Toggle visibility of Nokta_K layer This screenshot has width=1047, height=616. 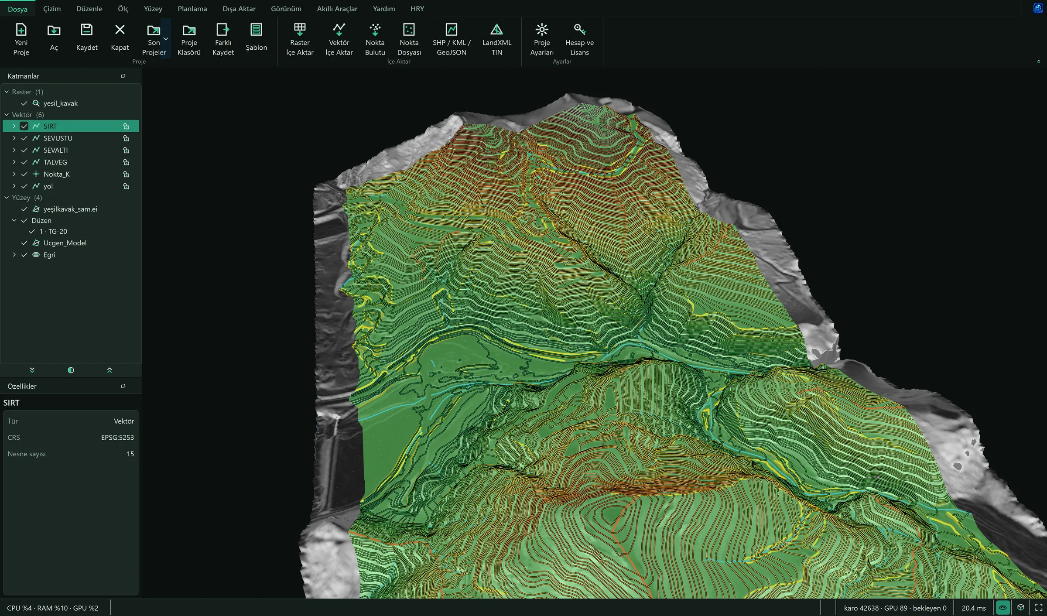[x=24, y=174]
